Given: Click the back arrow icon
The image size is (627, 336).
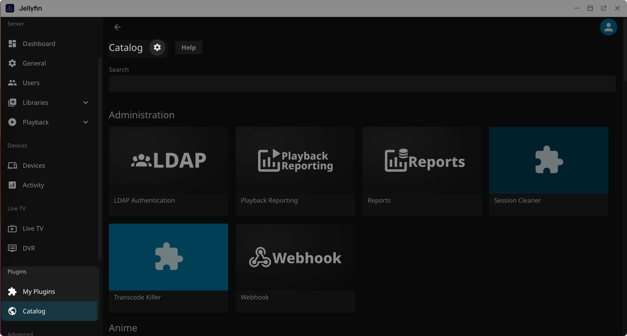Looking at the screenshot, I should [x=117, y=27].
